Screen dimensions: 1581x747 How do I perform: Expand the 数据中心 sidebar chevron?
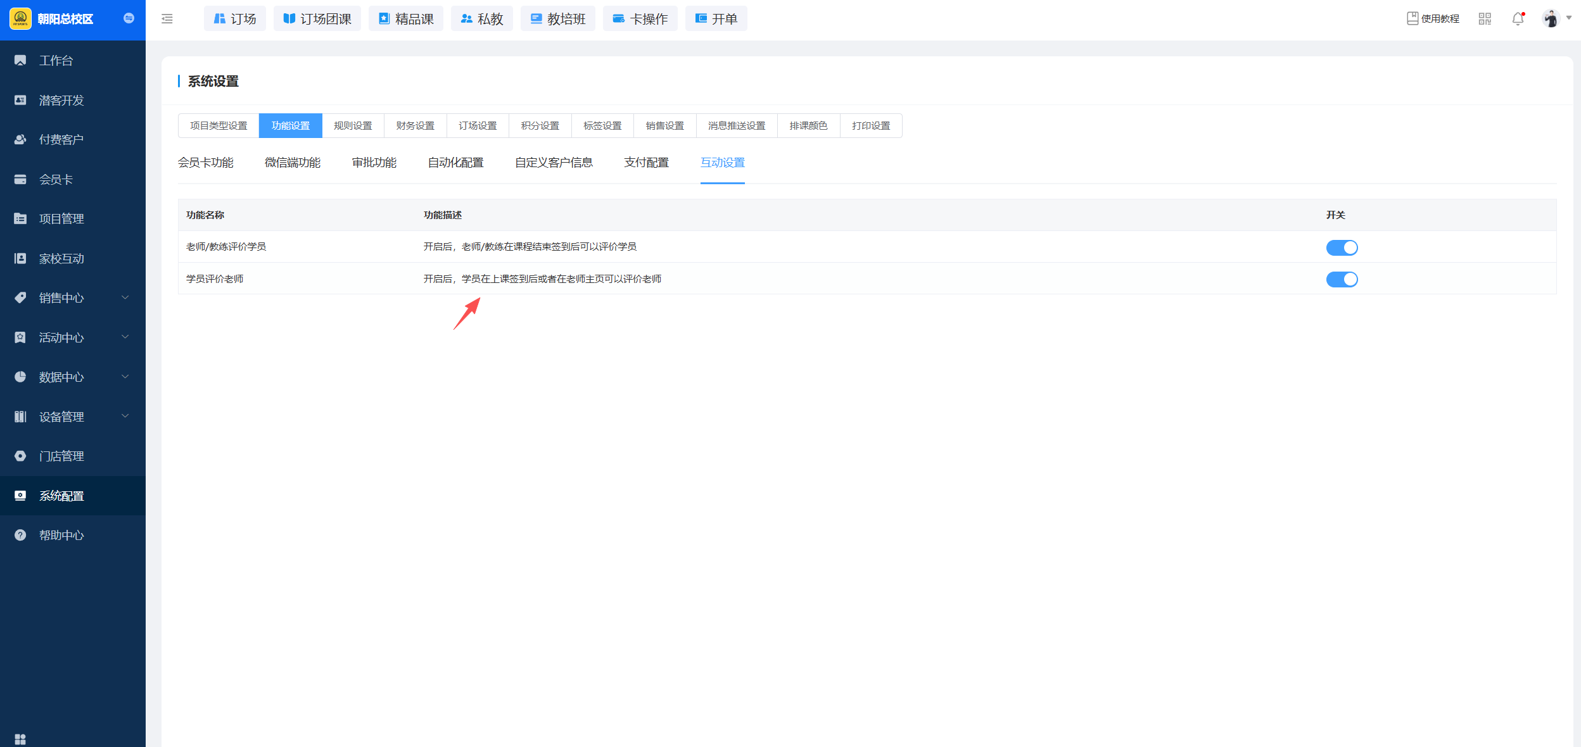125,377
